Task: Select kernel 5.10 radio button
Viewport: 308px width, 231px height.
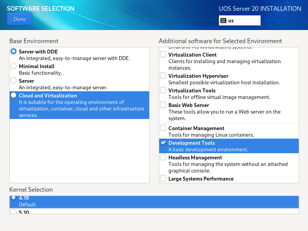Action: coord(13,212)
